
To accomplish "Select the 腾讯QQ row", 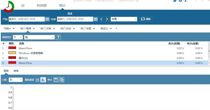I will (x=104, y=58).
